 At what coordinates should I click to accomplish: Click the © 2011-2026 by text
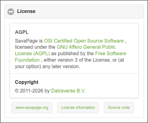32,91
